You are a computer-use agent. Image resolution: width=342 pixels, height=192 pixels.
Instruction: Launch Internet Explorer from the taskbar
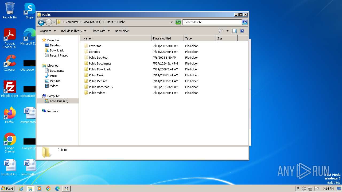(21, 189)
